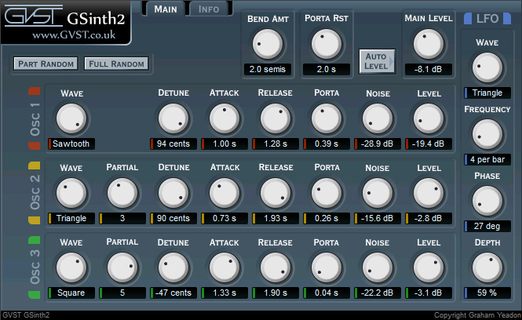Click the OSC 3 Attack knob
This screenshot has height=320, width=522.
(x=224, y=267)
